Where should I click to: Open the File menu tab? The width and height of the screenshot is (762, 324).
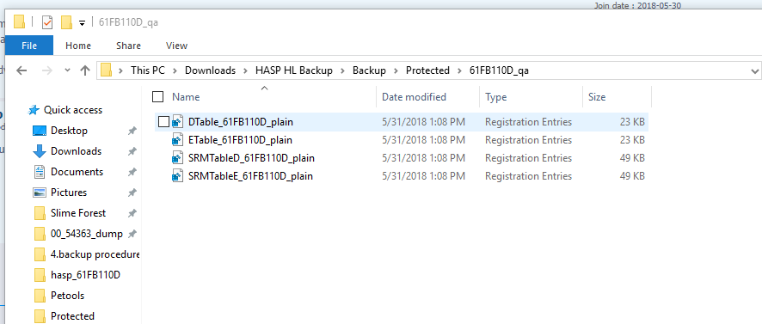[x=29, y=46]
